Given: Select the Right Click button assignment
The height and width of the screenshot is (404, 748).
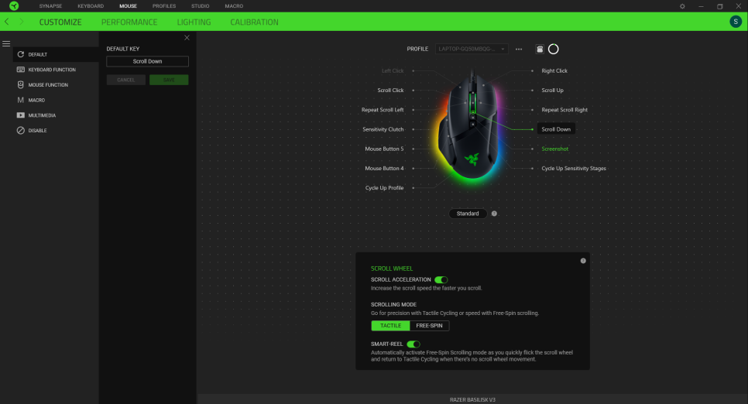Looking at the screenshot, I should 554,71.
